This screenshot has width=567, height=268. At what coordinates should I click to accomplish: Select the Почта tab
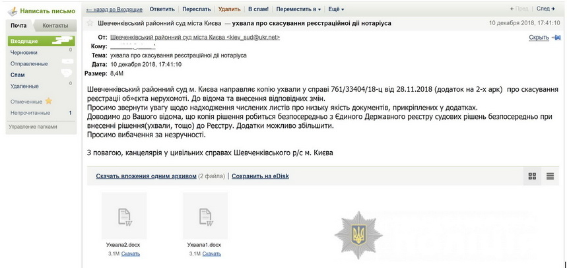pos(18,26)
